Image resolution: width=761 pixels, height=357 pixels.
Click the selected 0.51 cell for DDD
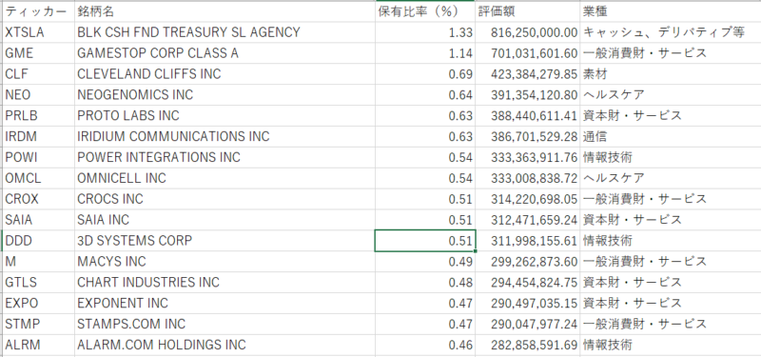(425, 241)
